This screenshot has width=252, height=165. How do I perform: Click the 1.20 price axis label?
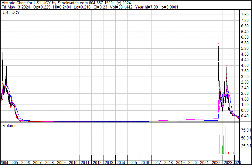click(x=245, y=105)
